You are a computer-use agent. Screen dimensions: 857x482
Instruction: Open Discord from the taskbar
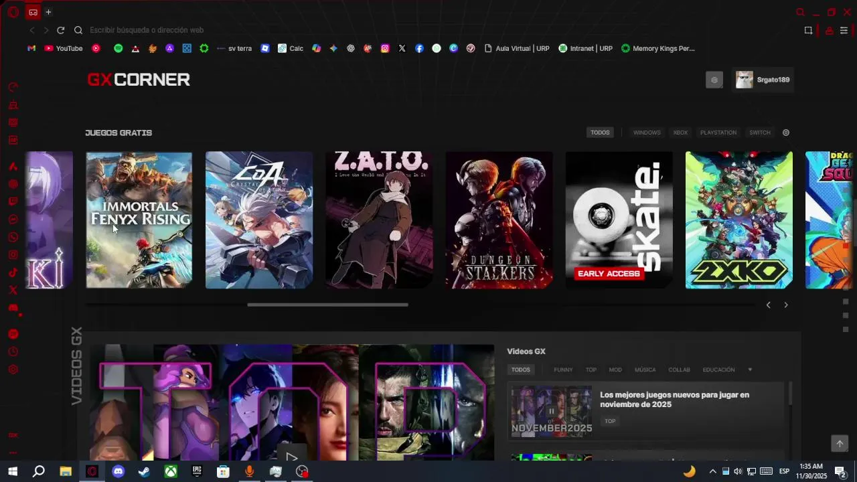(119, 471)
